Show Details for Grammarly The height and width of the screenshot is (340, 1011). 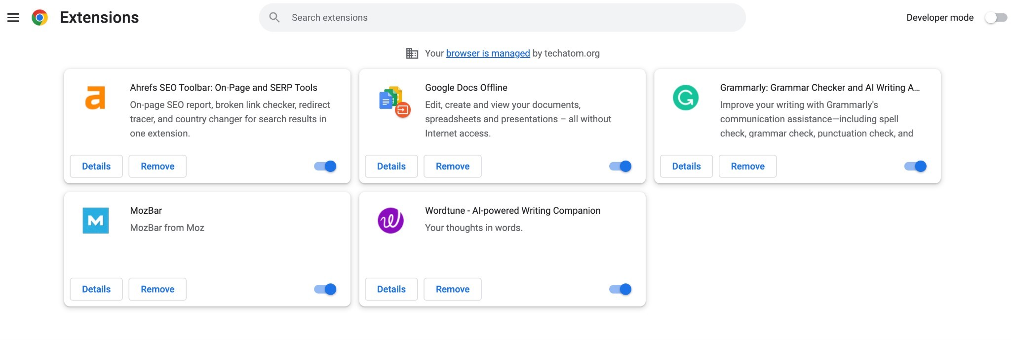coord(687,167)
